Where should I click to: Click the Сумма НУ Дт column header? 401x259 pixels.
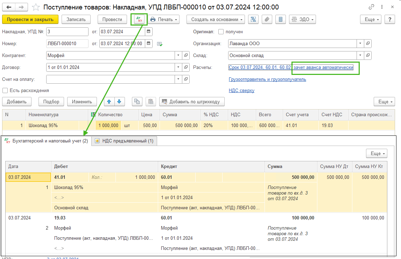point(334,166)
